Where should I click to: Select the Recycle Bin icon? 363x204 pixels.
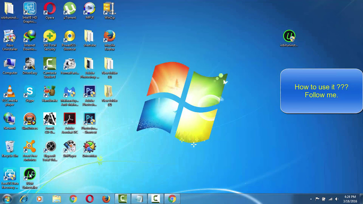coord(10,149)
